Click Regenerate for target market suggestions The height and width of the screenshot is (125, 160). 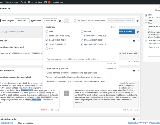click(111, 68)
